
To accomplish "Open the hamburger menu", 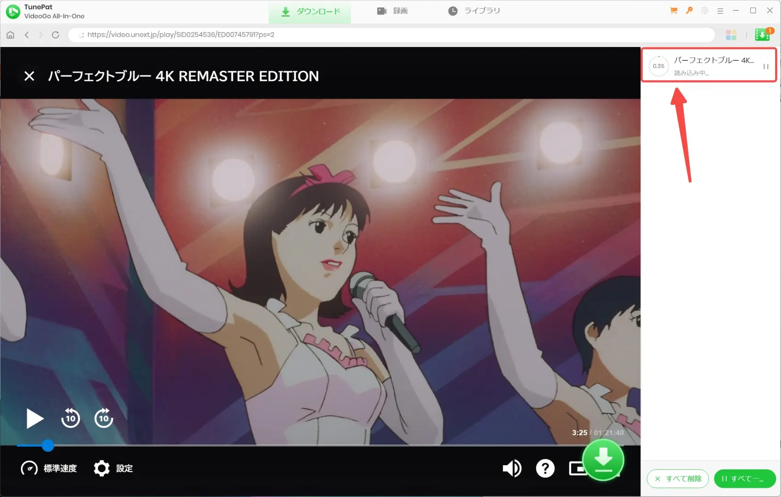I will [x=720, y=11].
